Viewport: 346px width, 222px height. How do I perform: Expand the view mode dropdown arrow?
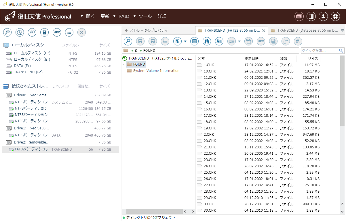(x=185, y=41)
